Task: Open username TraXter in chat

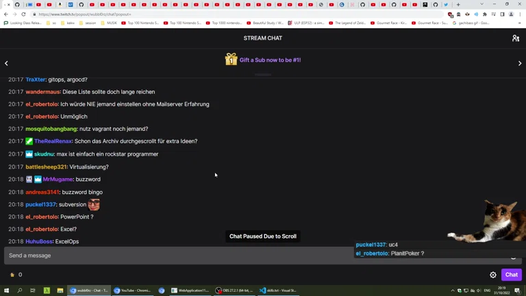Action: click(35, 79)
